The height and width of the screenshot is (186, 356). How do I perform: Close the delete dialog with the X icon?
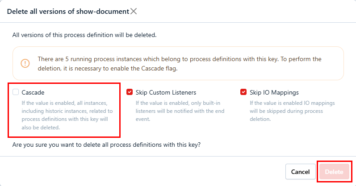coord(133,11)
